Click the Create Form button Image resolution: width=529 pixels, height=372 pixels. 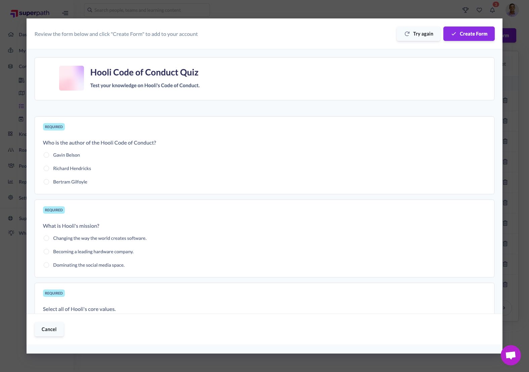click(x=469, y=34)
